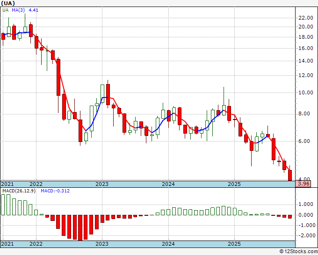Click the 2022 label on price time axis
Viewport: 318px width, 255px height.
tap(36, 184)
